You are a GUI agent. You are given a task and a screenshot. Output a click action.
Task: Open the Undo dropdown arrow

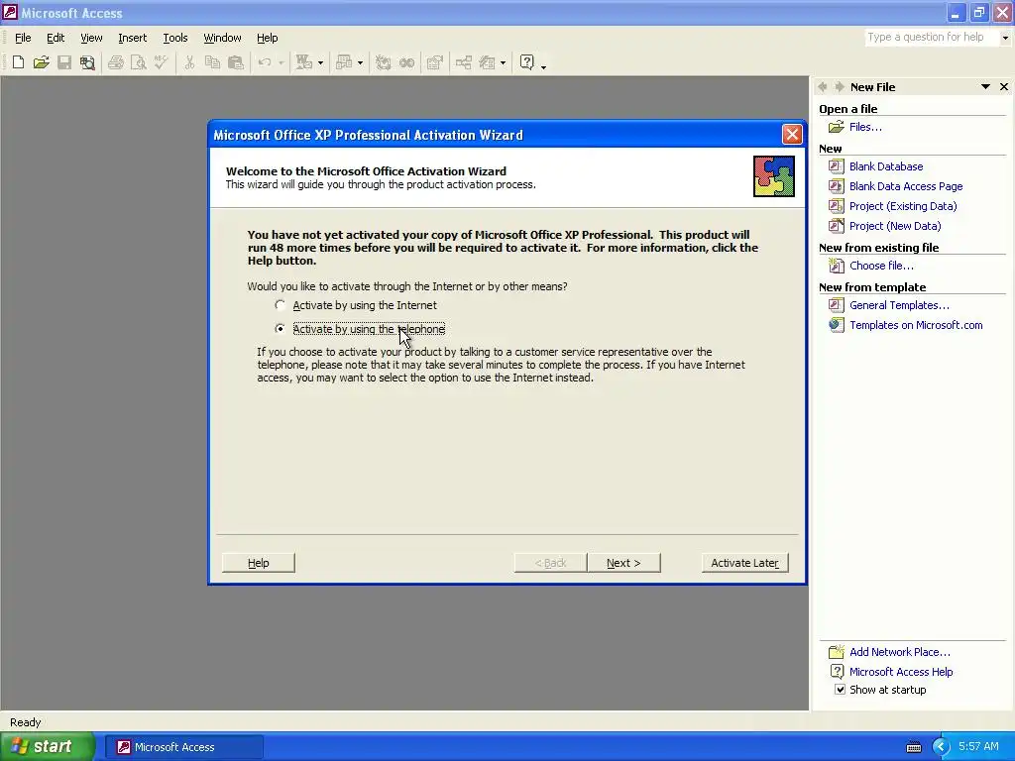click(281, 62)
